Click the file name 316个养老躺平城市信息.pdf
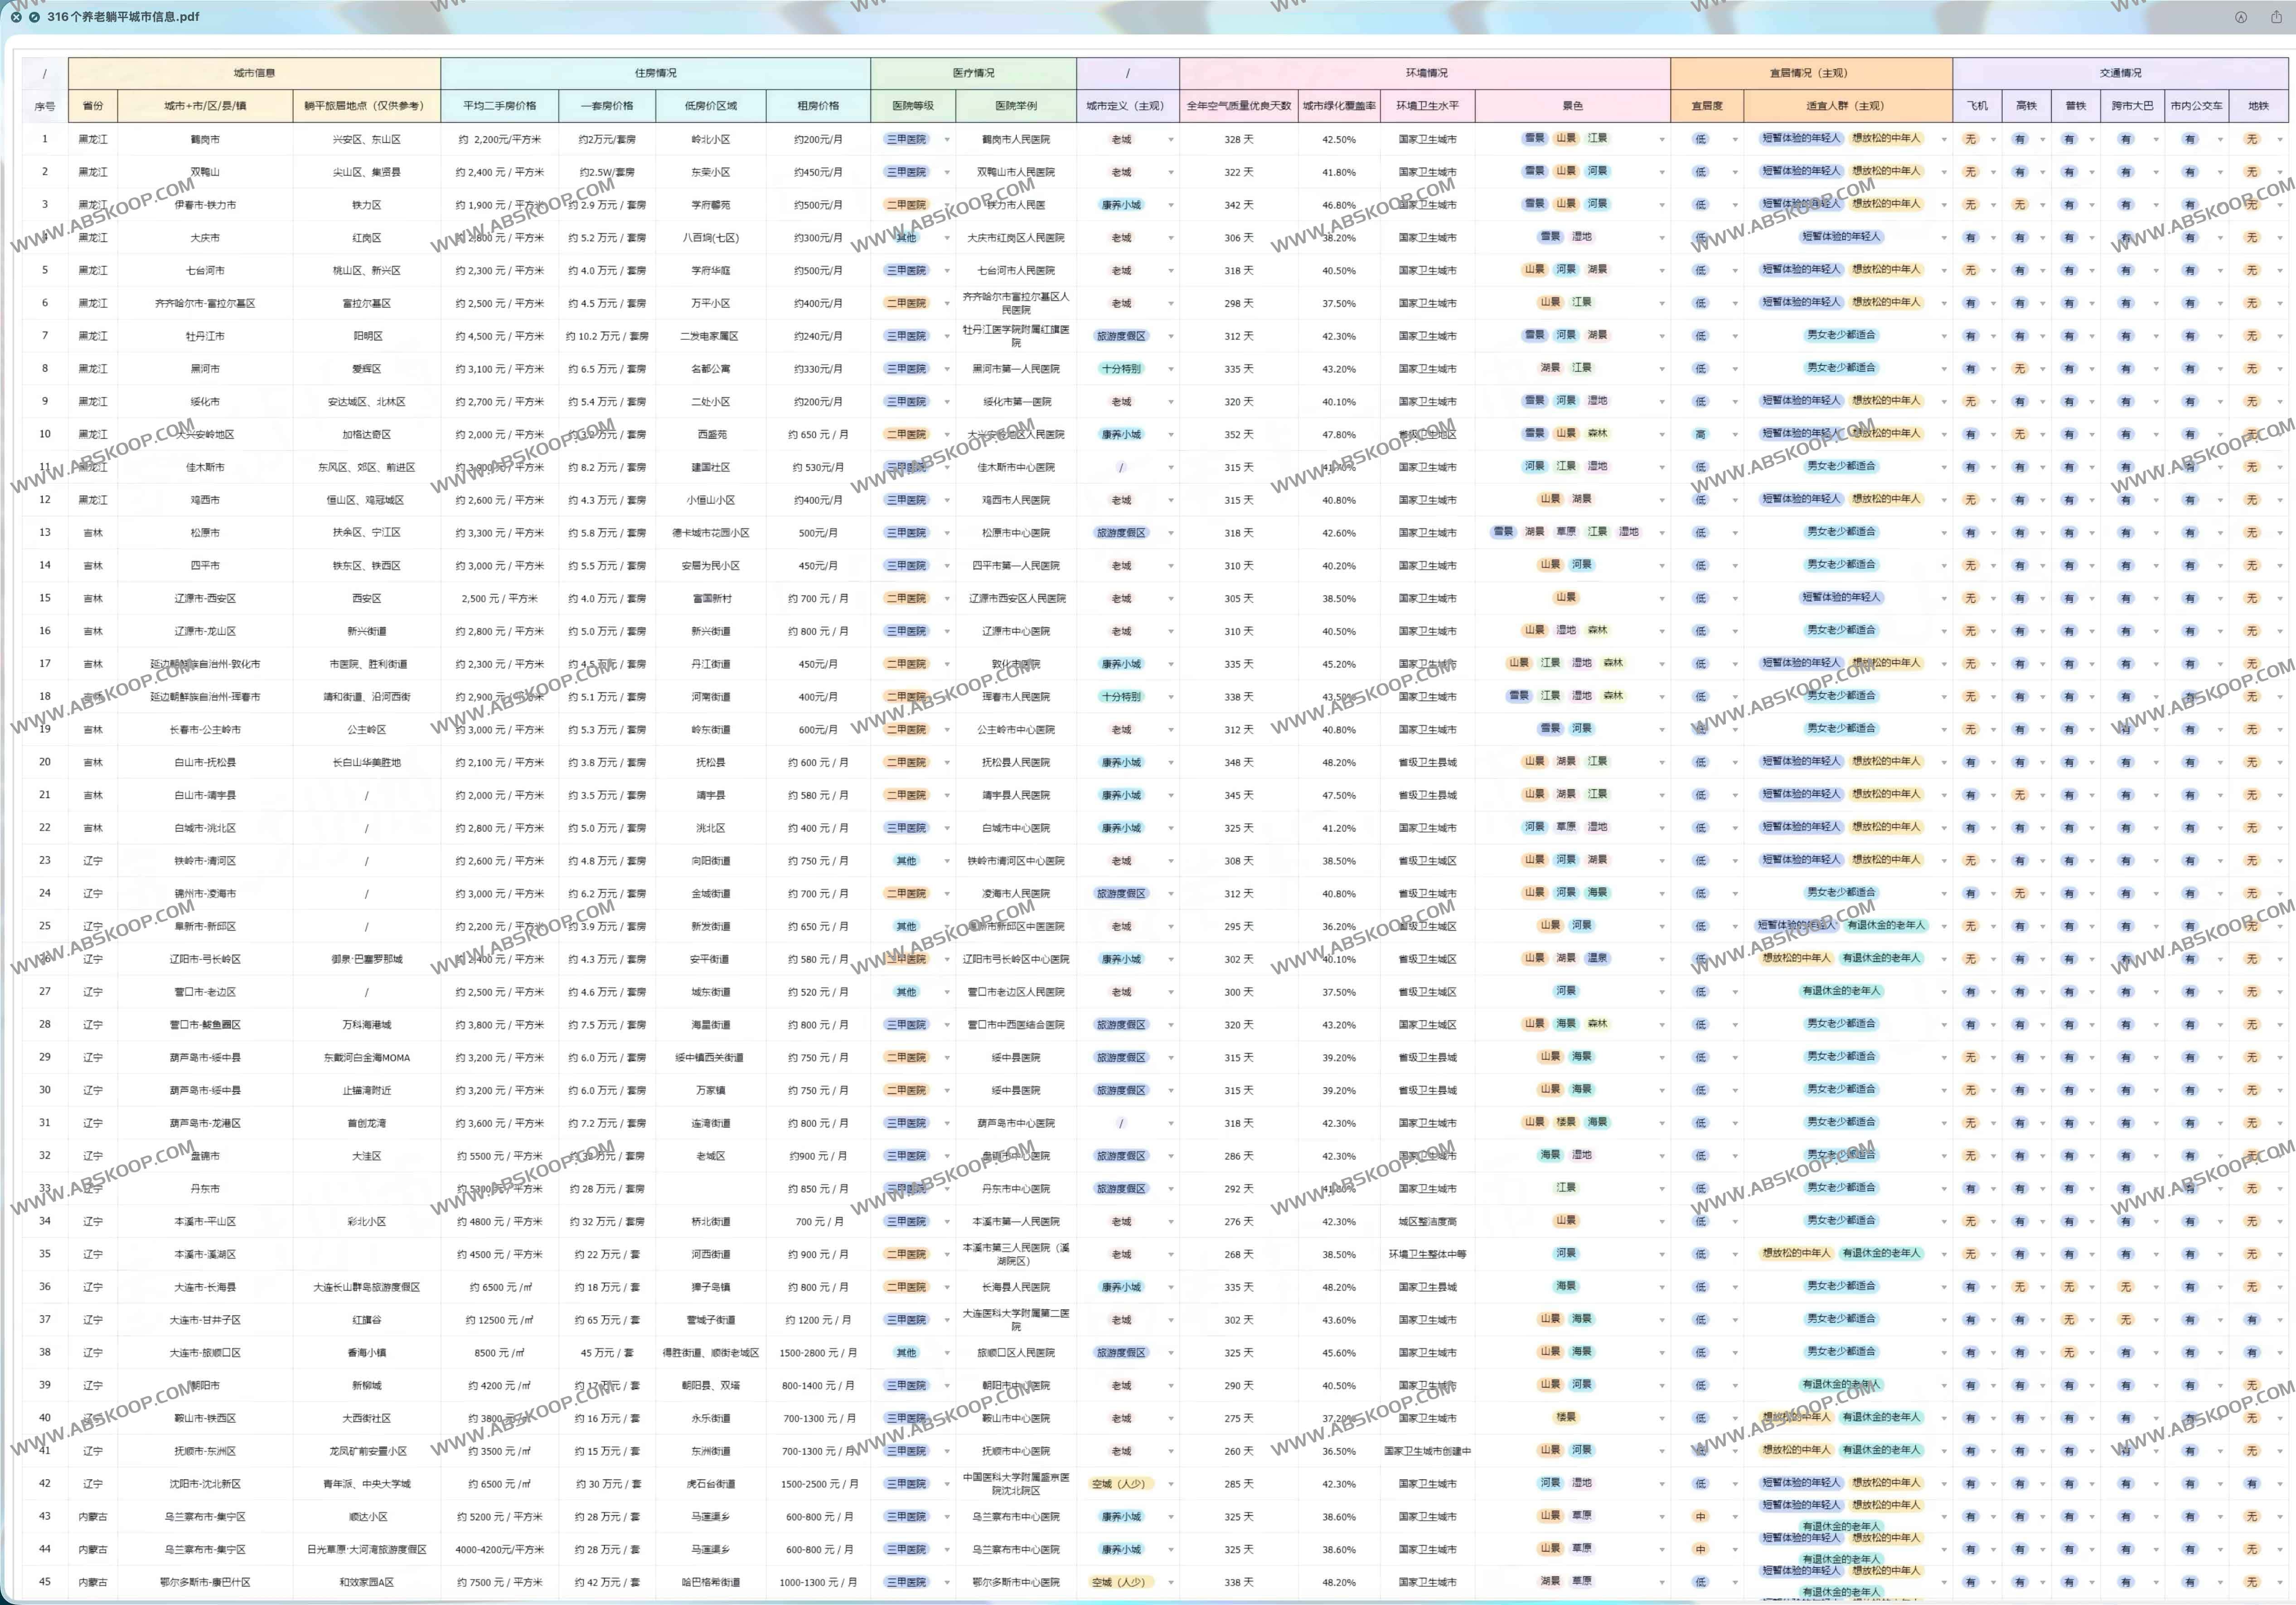 [123, 17]
